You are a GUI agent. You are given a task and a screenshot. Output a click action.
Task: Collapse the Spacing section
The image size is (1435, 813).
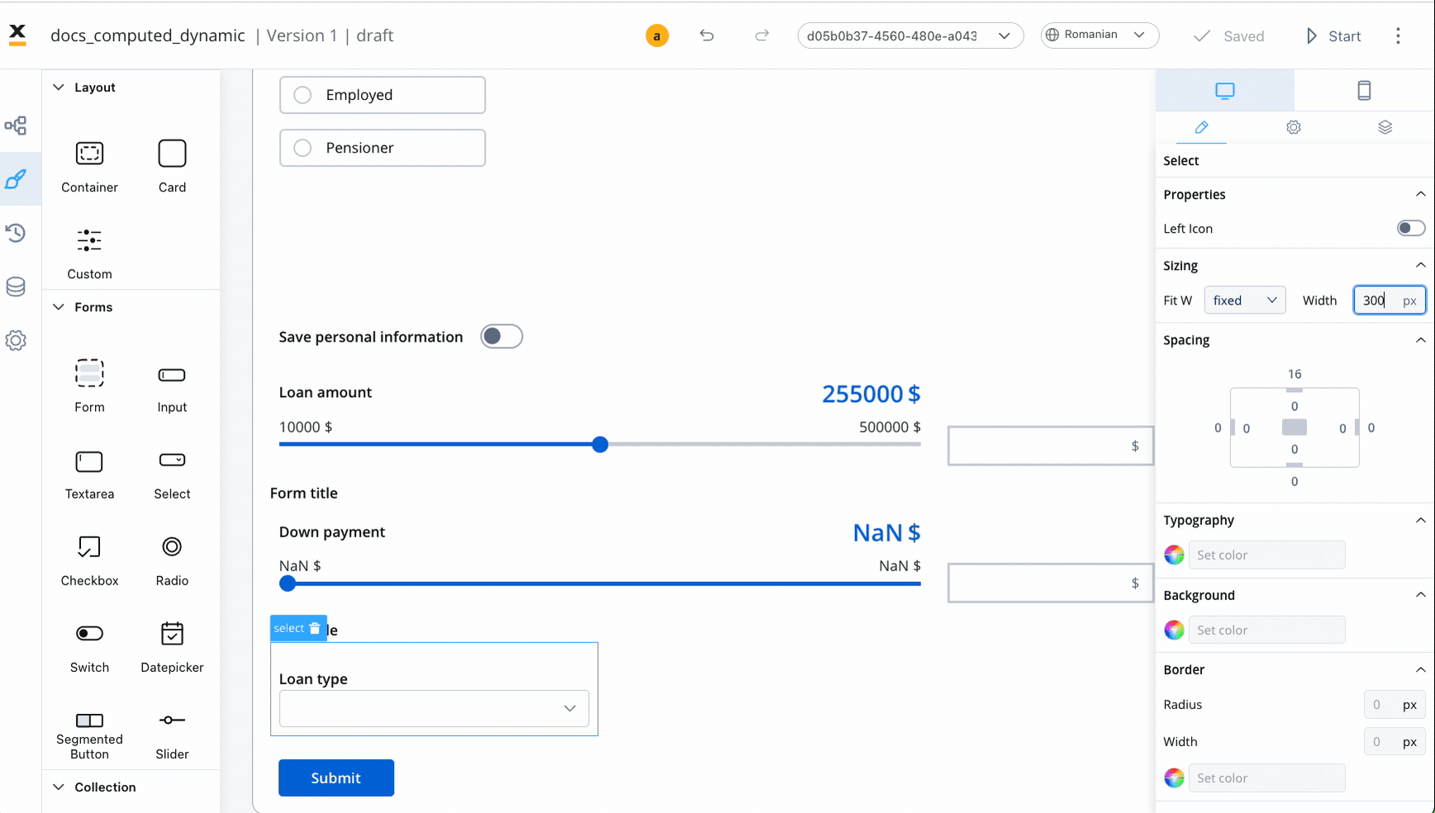[x=1420, y=340]
